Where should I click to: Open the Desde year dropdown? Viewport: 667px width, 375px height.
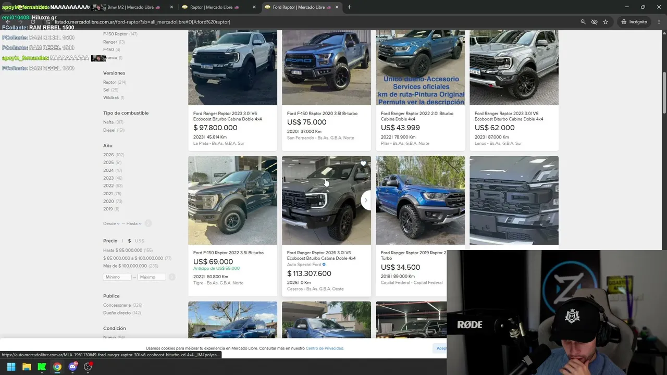pos(111,223)
